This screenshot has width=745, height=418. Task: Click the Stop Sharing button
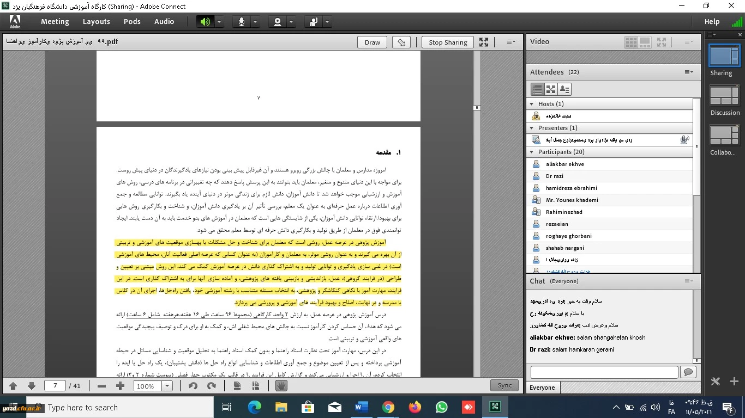(448, 42)
